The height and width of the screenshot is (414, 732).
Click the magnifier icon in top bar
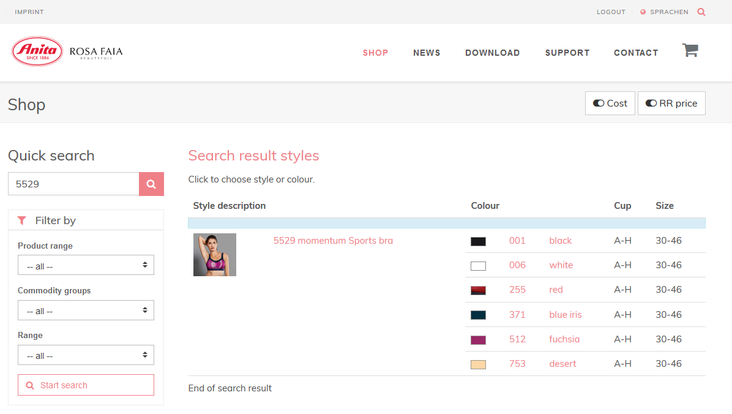point(701,12)
